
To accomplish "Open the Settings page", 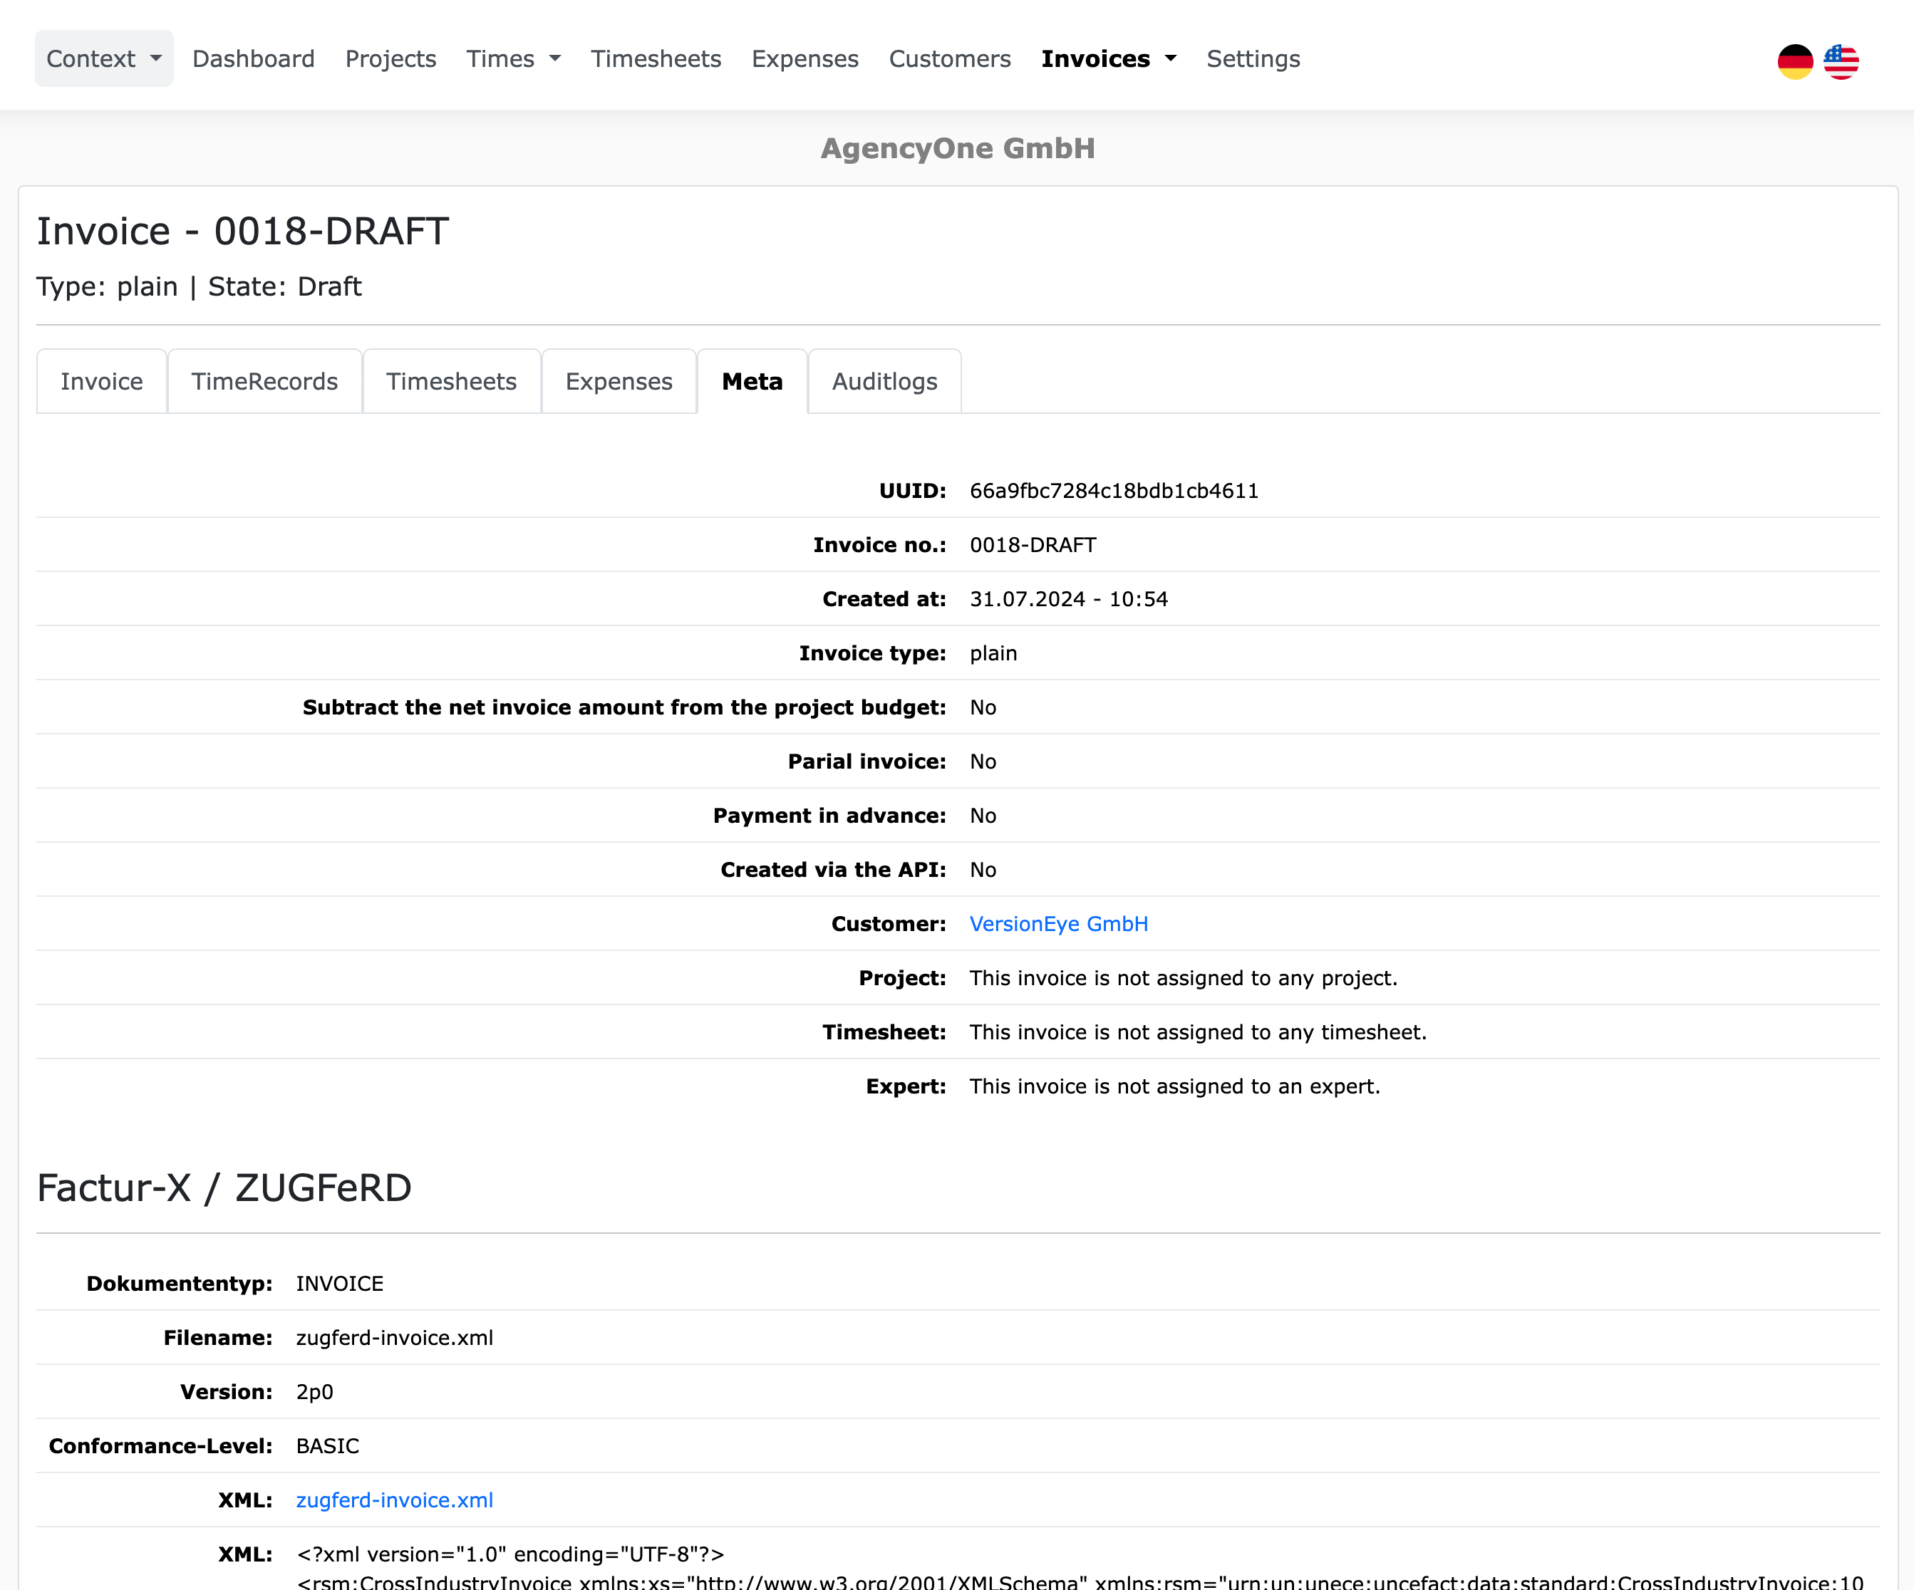I will [1253, 58].
